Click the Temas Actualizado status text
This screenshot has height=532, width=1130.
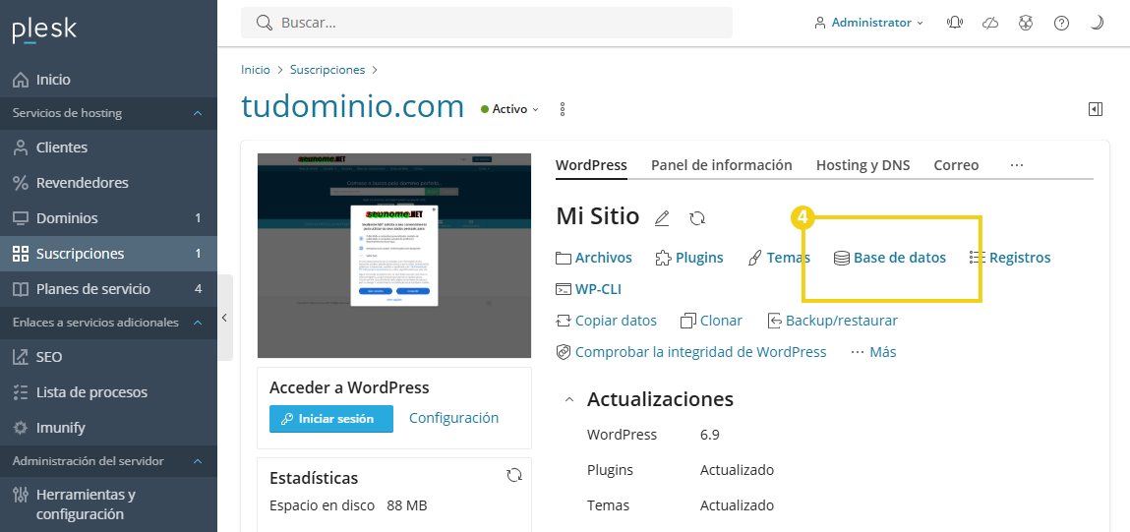coord(737,505)
